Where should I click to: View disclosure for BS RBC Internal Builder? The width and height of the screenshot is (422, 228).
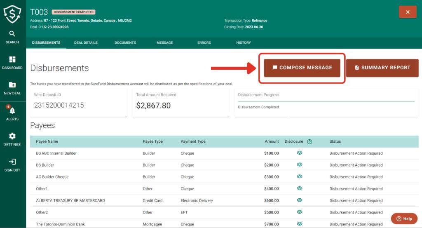coord(300,153)
